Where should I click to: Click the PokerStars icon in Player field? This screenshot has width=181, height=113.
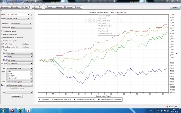pyautogui.click(x=8, y=15)
